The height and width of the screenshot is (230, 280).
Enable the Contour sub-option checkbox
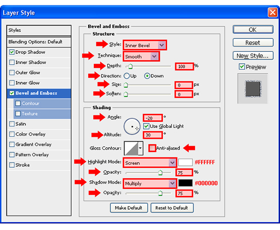tap(18, 103)
